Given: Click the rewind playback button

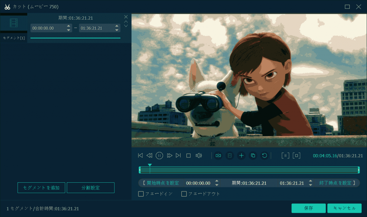Looking at the screenshot, I should point(149,156).
